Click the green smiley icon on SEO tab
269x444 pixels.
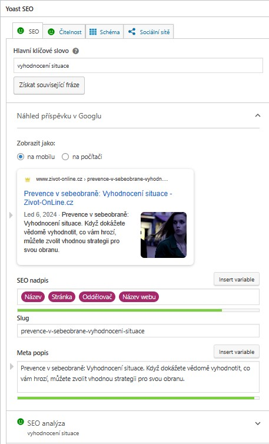[21, 31]
